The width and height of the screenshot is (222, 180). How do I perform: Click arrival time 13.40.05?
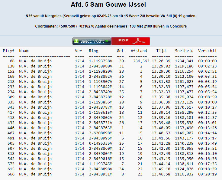tap(161, 128)
